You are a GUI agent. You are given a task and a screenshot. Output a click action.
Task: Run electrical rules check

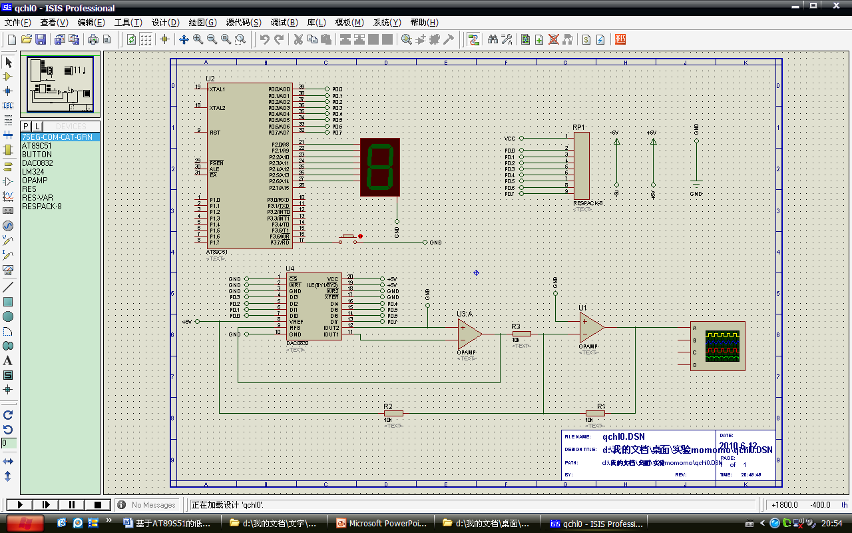(600, 39)
